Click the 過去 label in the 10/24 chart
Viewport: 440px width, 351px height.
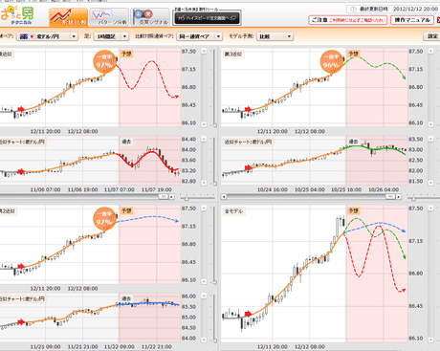(353, 142)
